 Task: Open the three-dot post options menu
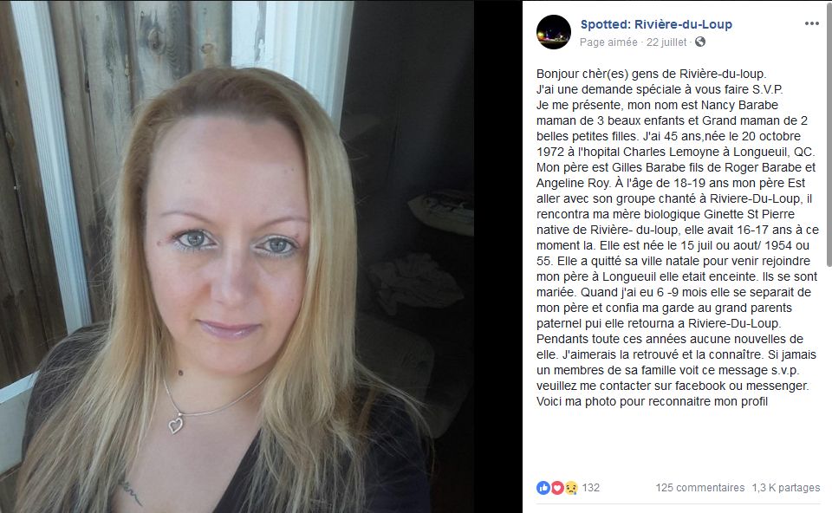point(811,23)
